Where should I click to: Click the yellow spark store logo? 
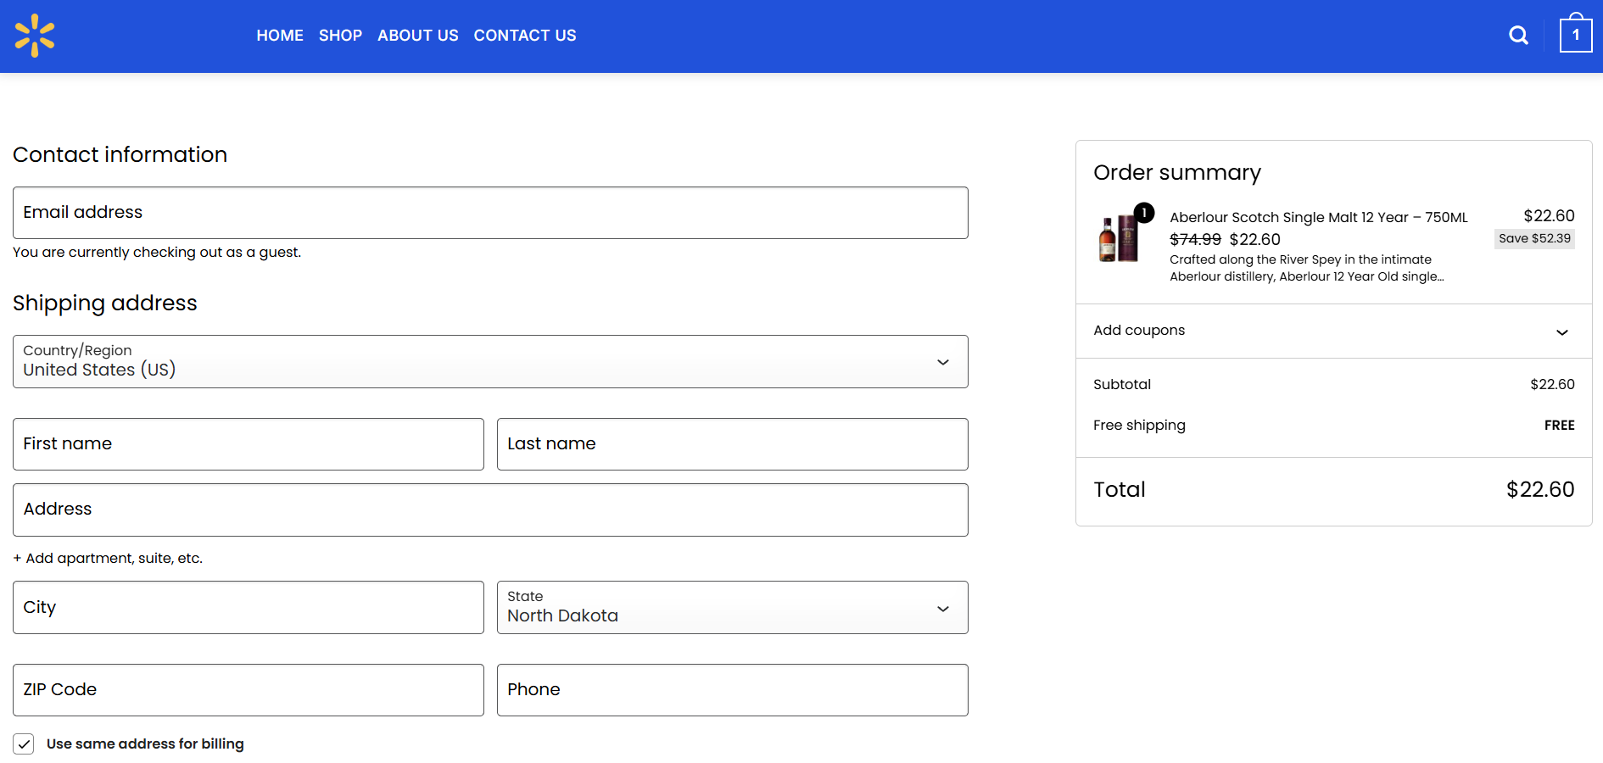click(x=35, y=36)
